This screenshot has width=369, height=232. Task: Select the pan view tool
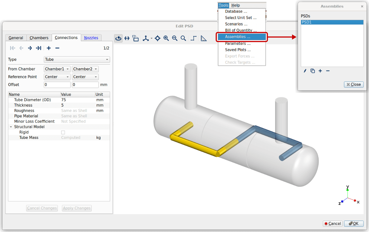click(127, 38)
